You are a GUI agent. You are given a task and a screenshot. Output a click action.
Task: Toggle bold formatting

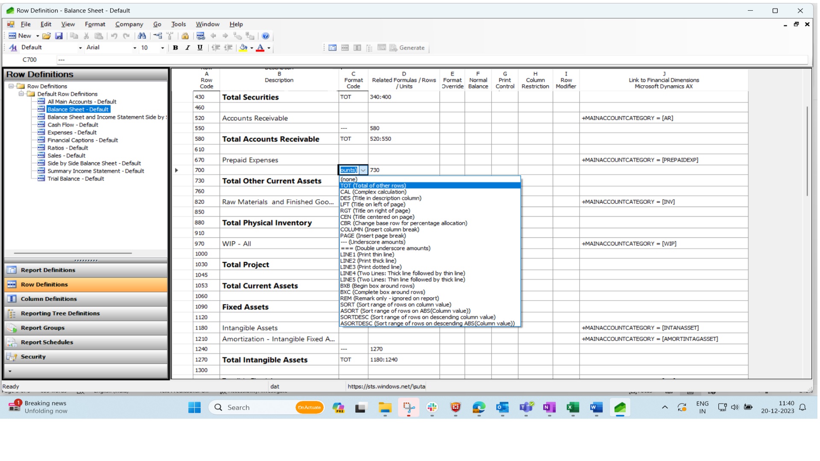point(176,47)
